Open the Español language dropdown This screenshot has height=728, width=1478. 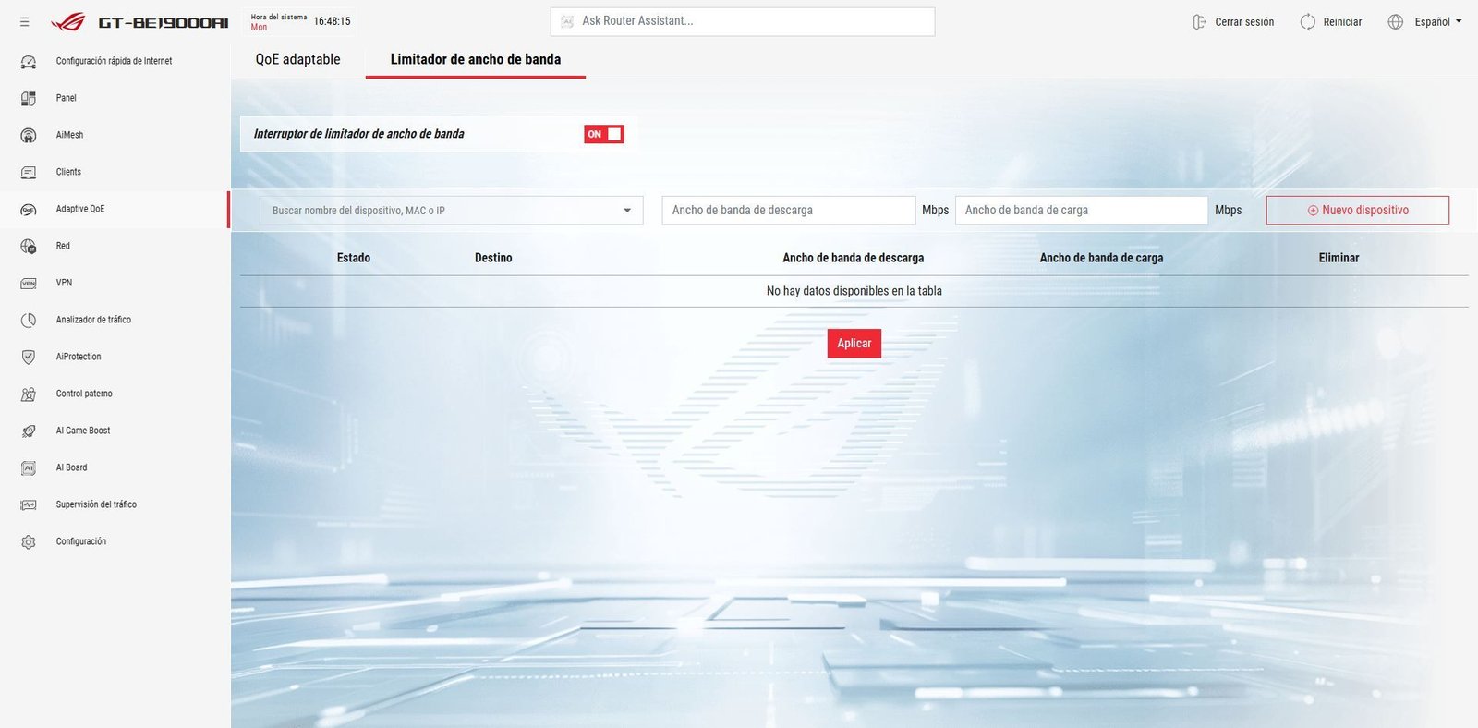1437,22
